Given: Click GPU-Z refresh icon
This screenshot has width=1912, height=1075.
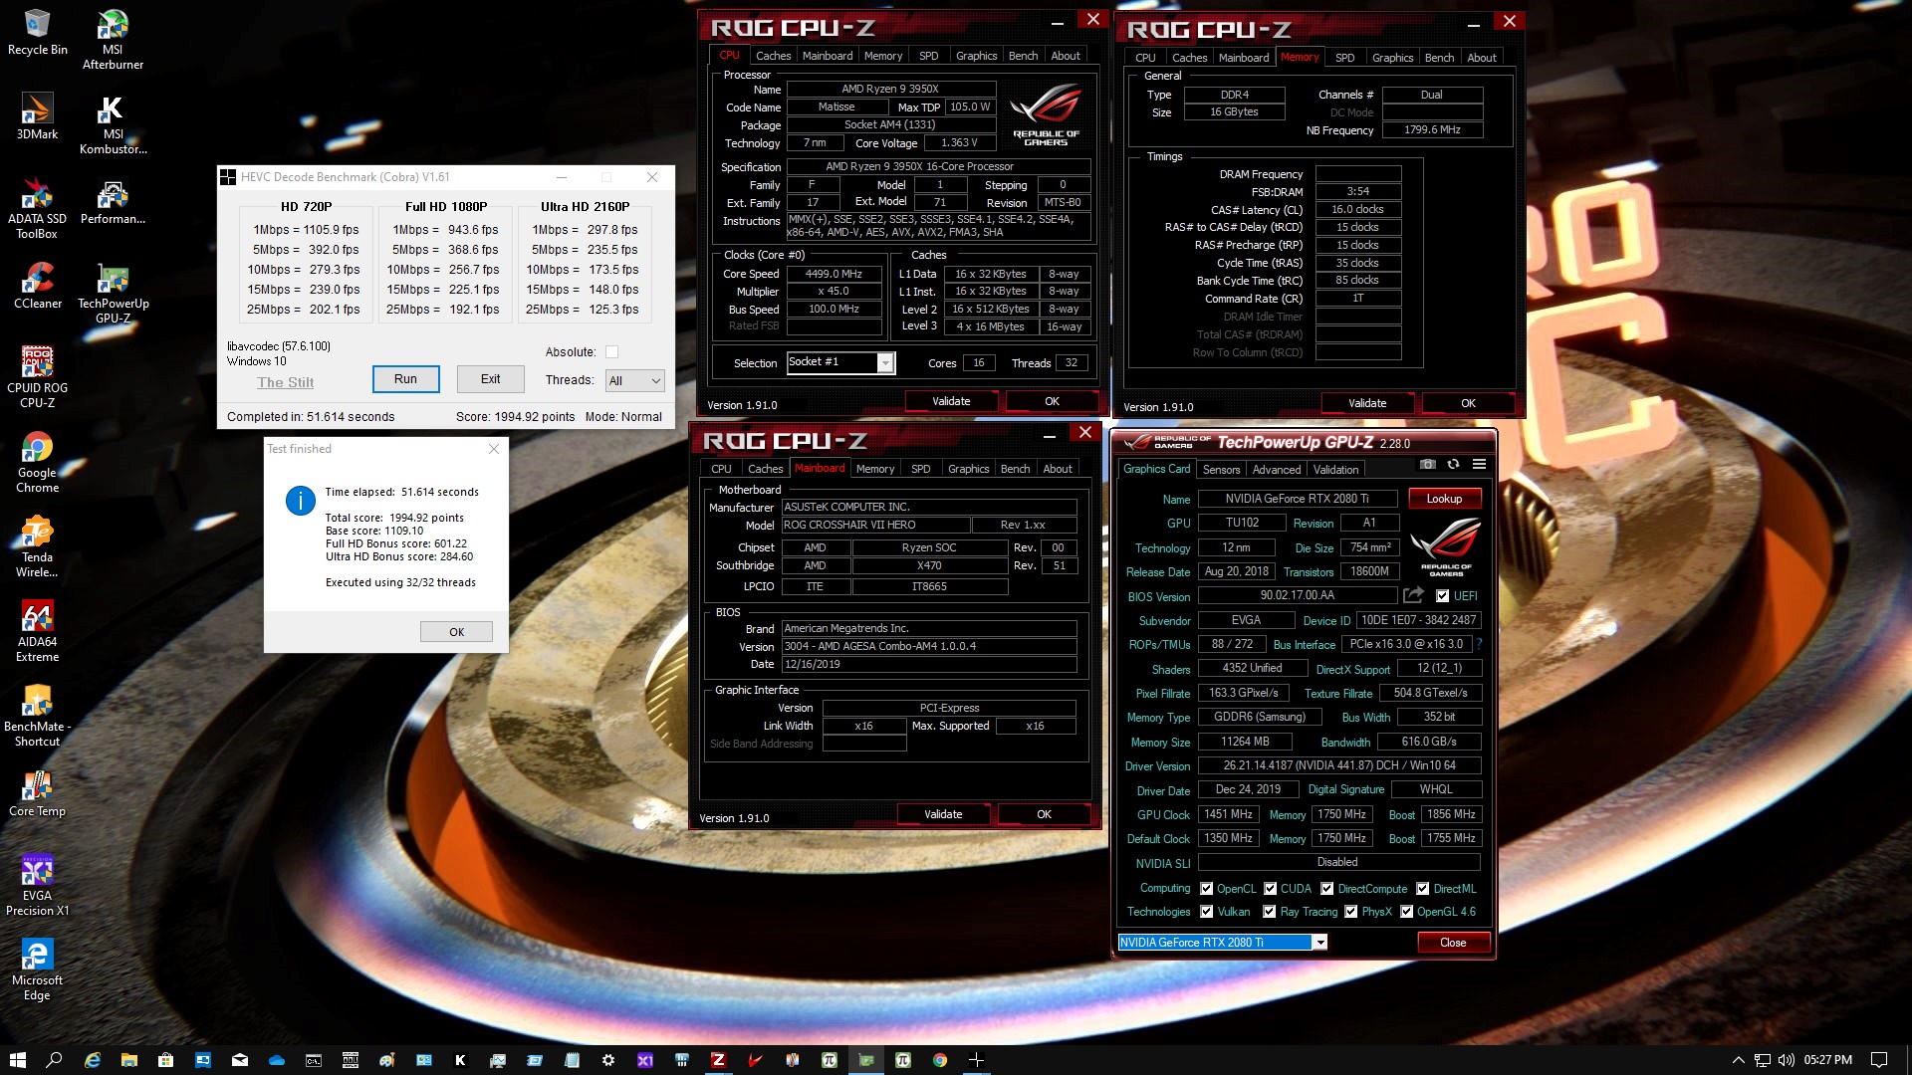Looking at the screenshot, I should (x=1453, y=464).
